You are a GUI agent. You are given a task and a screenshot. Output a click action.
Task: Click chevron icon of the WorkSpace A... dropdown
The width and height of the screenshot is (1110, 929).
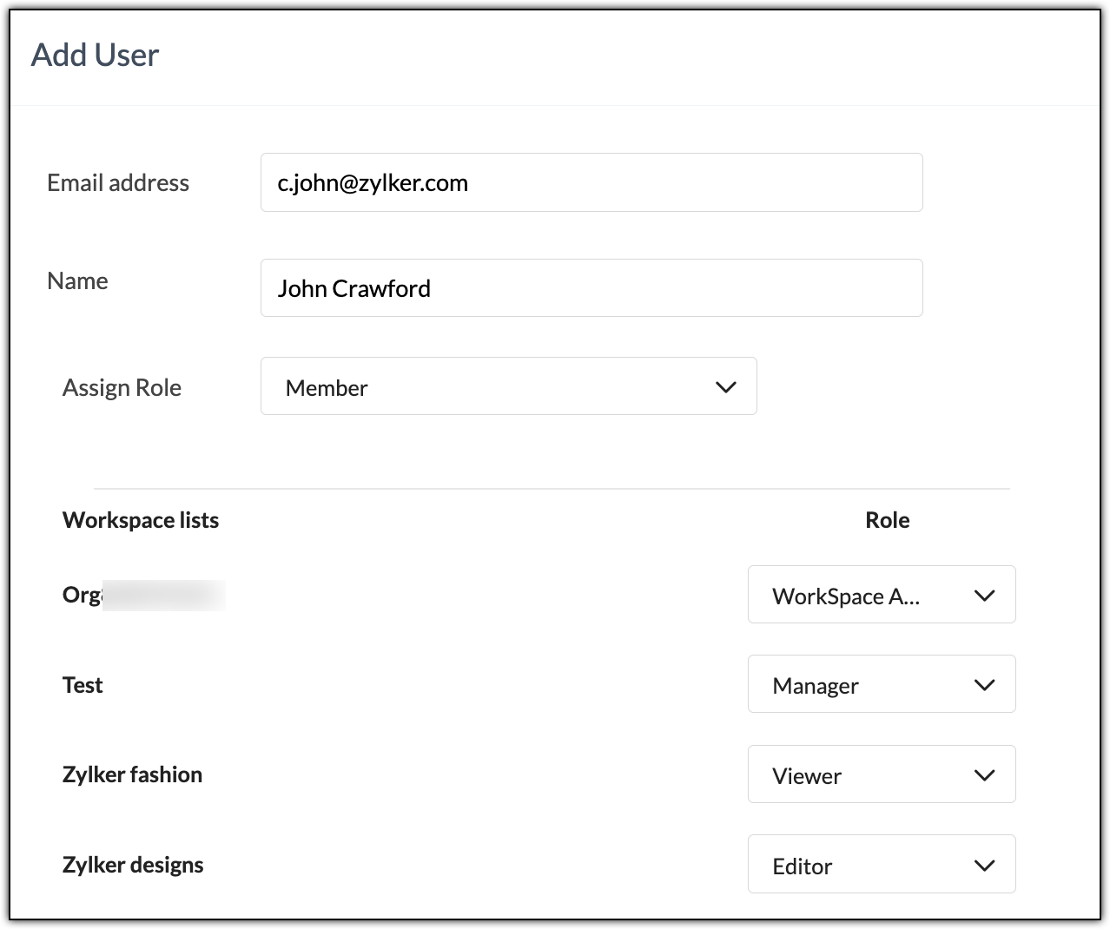tap(984, 596)
